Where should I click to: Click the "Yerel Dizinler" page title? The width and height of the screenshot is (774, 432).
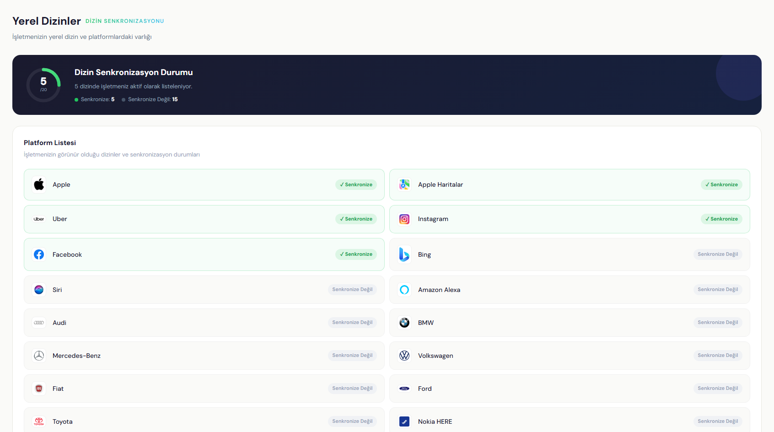tap(47, 21)
